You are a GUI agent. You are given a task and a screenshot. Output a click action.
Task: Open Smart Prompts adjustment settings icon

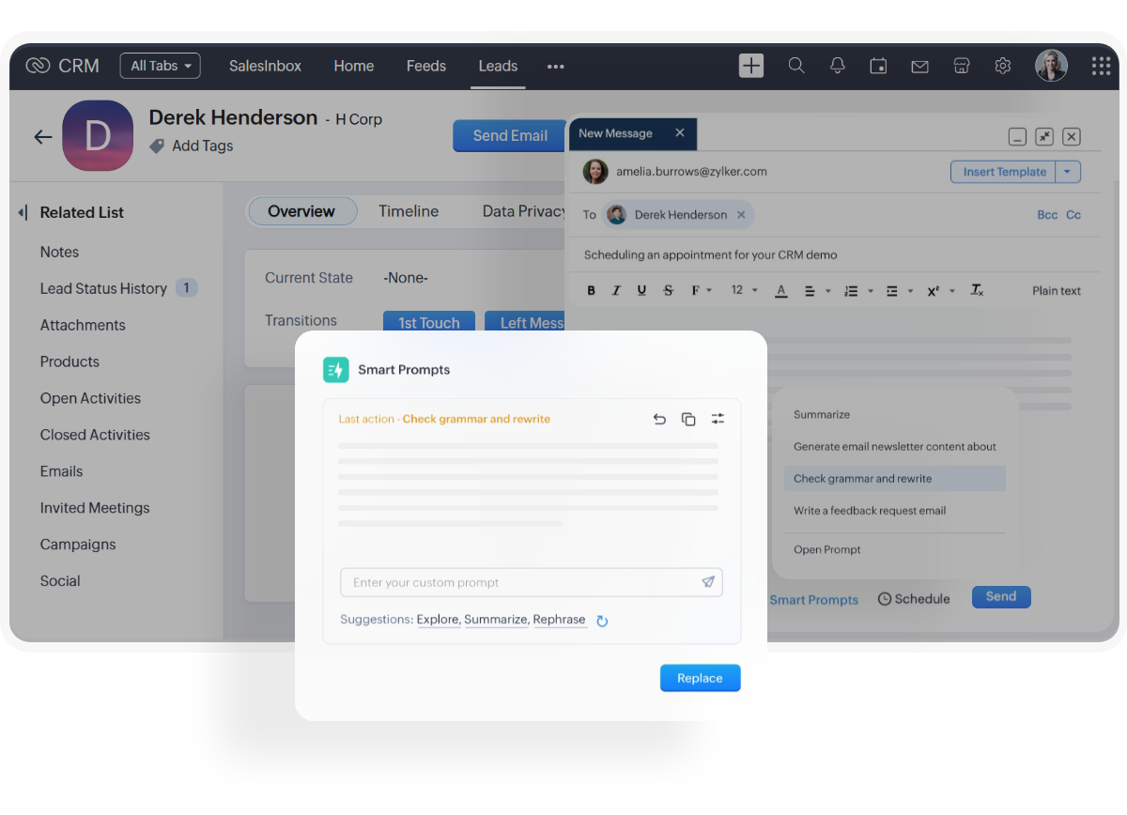point(718,419)
